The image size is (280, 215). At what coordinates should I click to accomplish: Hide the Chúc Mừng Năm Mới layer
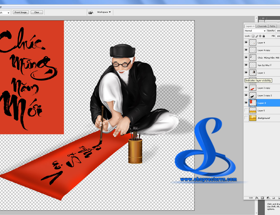246,57
